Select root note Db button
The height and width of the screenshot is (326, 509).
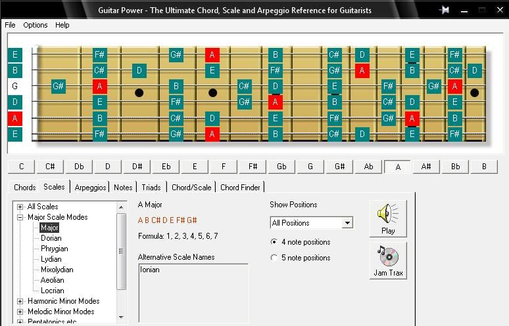79,167
